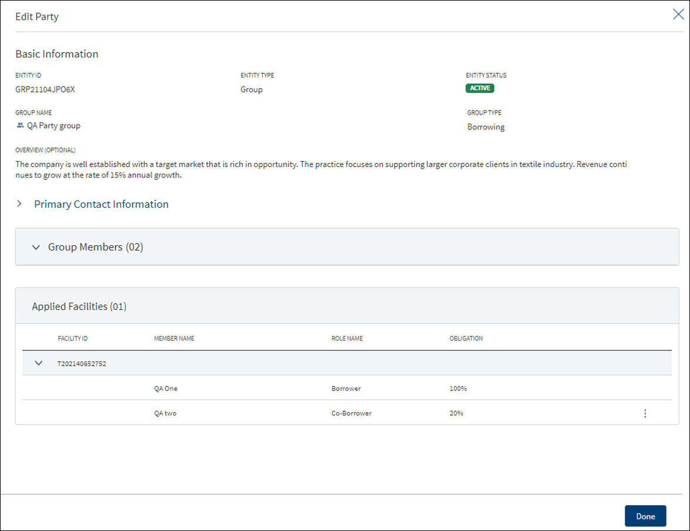The height and width of the screenshot is (531, 690).
Task: Click the QA Party group name
Action: [53, 125]
